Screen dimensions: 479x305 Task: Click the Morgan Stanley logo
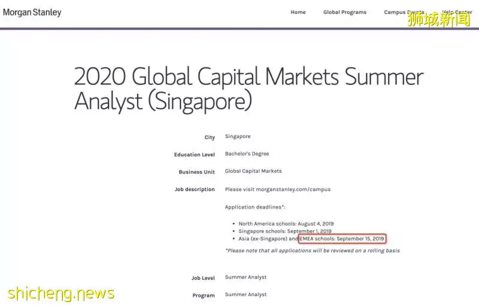(32, 13)
